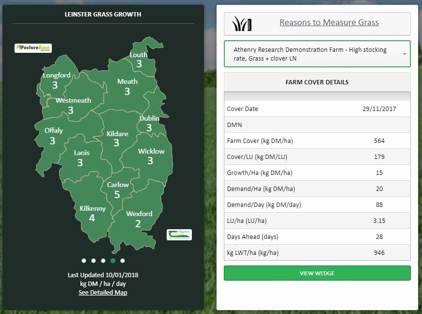Screen dimensions: 422x314
Task: Select Carlow county showing growth 5
Action: coord(117,189)
